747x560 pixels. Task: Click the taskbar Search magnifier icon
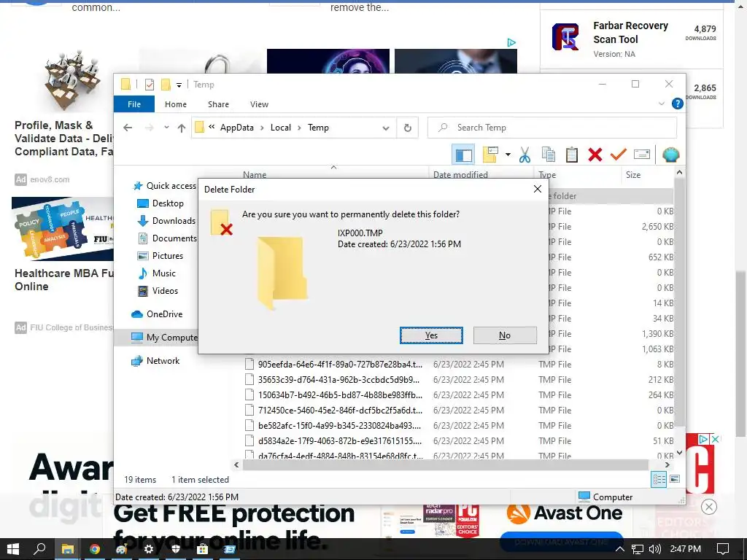pos(39,549)
